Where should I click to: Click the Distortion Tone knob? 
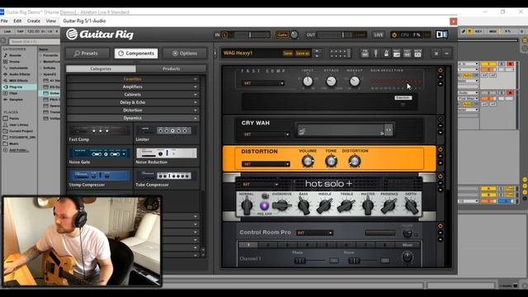pos(331,162)
